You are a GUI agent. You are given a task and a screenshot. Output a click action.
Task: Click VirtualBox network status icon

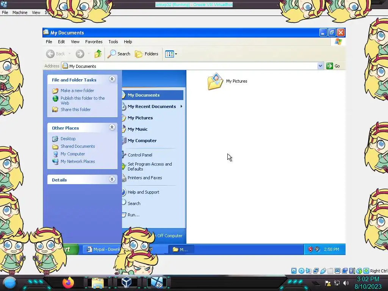click(x=316, y=271)
